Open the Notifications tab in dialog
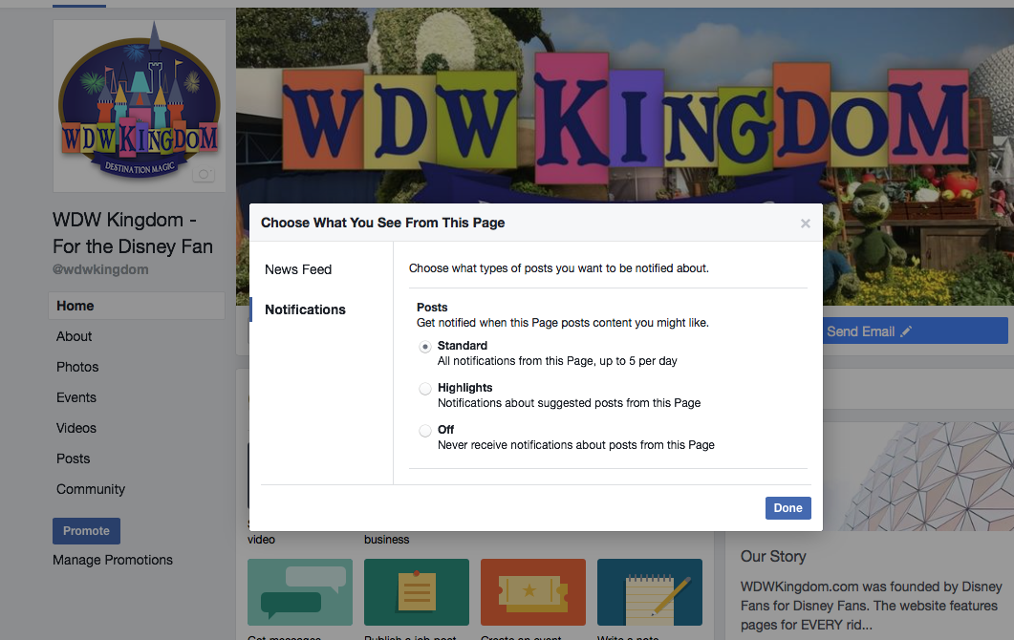Viewport: 1014px width, 640px height. pos(305,309)
